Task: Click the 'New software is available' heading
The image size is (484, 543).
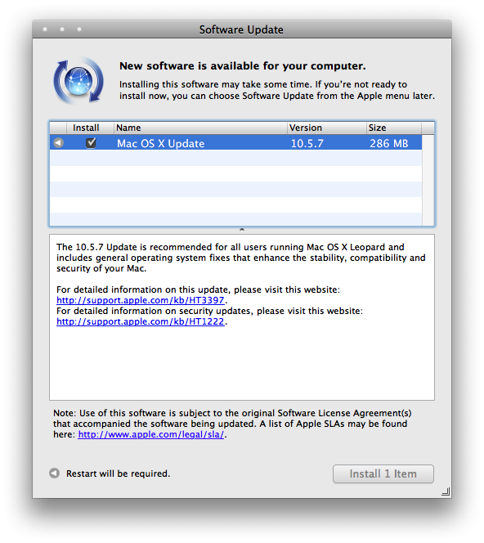Action: 242,65
